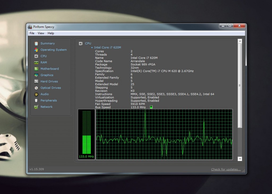Click the Motherboard icon
This screenshot has width=272, height=194.
tap(36, 69)
